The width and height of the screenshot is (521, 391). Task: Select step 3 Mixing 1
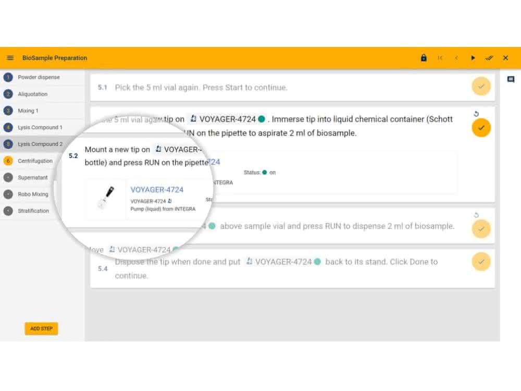pyautogui.click(x=42, y=111)
